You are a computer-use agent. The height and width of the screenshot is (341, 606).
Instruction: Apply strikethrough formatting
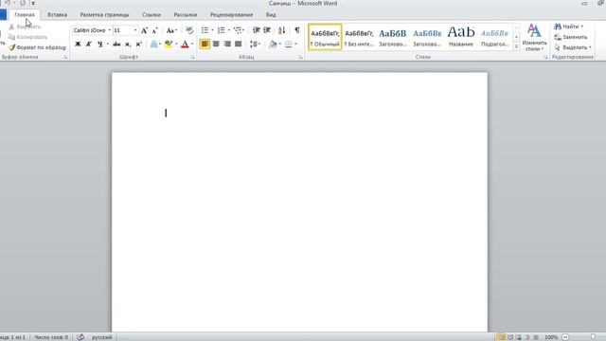click(x=116, y=45)
